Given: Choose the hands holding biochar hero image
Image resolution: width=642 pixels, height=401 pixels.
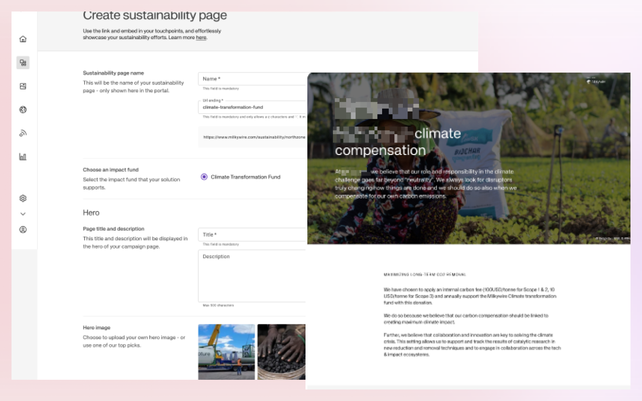Looking at the screenshot, I should [282, 352].
